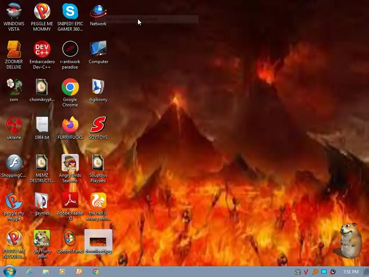Select the peggle my heggle shortcut

click(14, 207)
